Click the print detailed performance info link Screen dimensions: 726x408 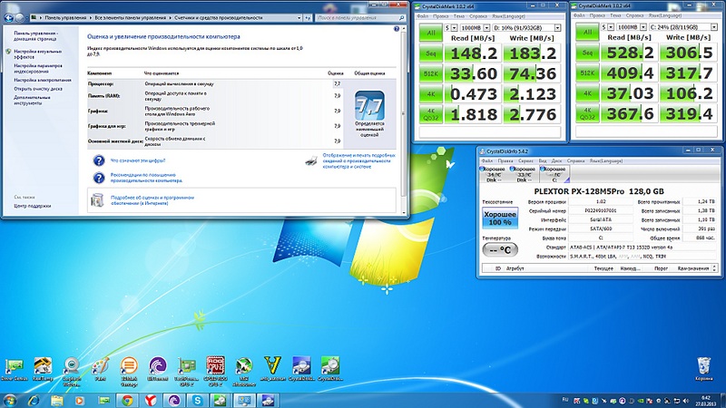(358, 161)
